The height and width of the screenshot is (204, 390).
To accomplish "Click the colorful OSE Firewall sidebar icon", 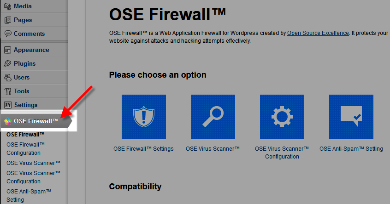I will pyautogui.click(x=8, y=122).
